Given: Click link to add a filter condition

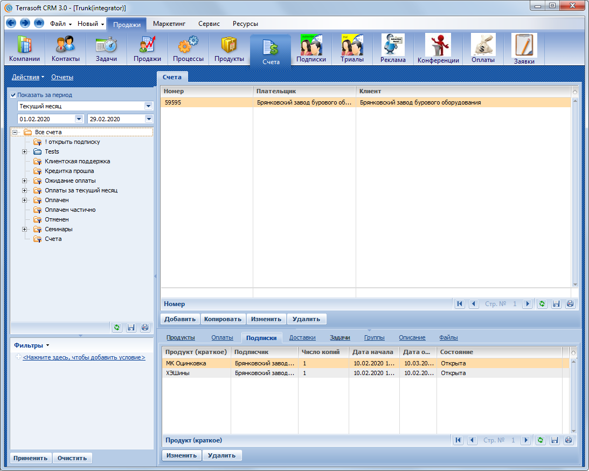Looking at the screenshot, I should [84, 357].
